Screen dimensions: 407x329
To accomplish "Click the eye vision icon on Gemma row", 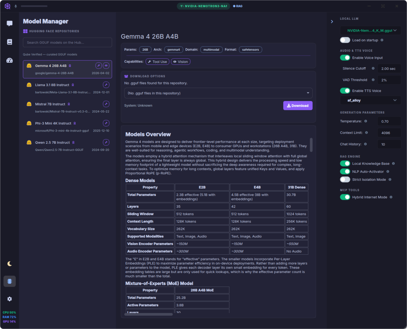I will pos(106,65).
